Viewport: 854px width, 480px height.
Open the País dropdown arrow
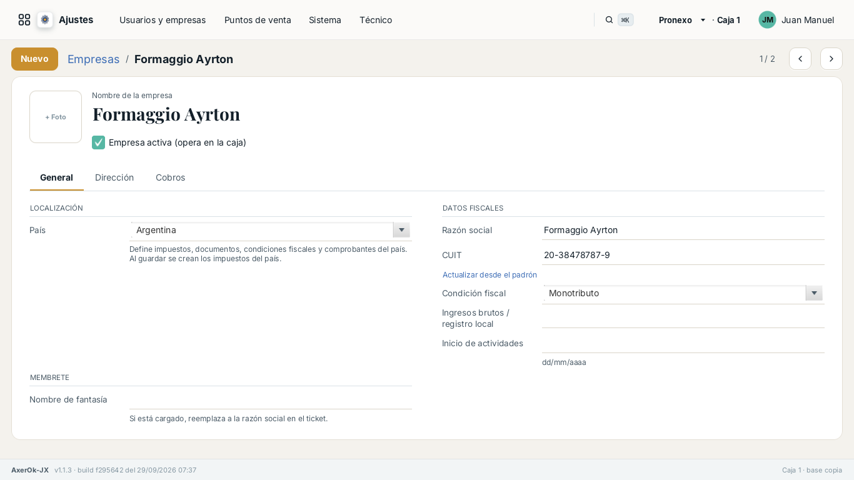pyautogui.click(x=401, y=230)
